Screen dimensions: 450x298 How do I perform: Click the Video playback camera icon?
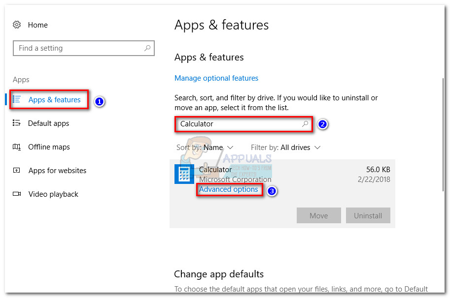[17, 194]
